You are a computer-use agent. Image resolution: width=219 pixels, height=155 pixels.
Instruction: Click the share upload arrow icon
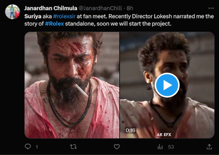tap(209, 146)
